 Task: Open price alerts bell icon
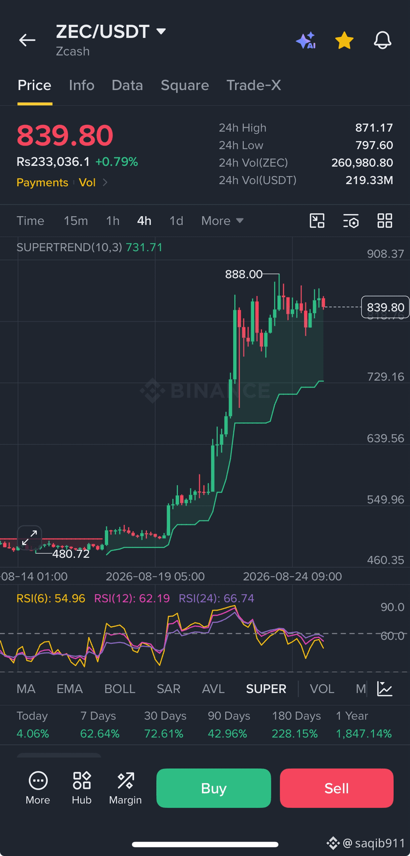tap(382, 40)
